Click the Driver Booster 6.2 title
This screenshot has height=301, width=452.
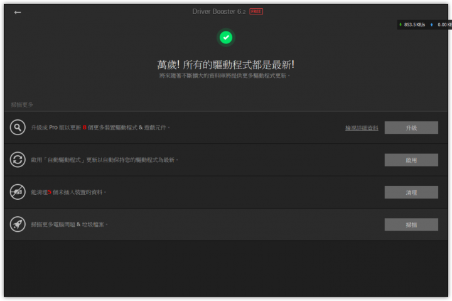pyautogui.click(x=219, y=11)
